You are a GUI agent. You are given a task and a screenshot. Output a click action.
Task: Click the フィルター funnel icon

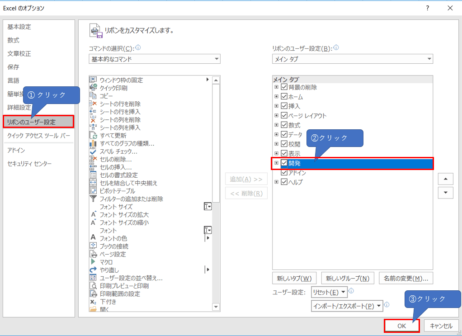click(93, 199)
